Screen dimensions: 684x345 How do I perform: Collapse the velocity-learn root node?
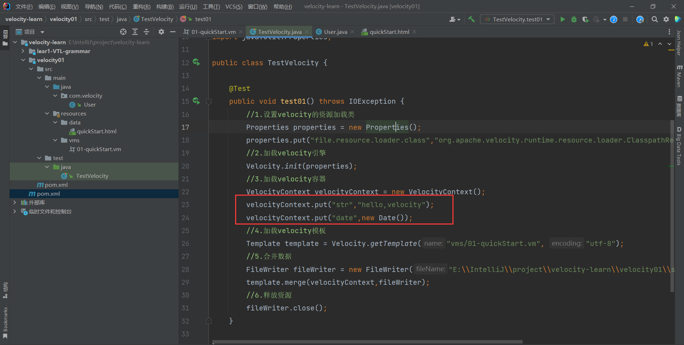[15, 42]
